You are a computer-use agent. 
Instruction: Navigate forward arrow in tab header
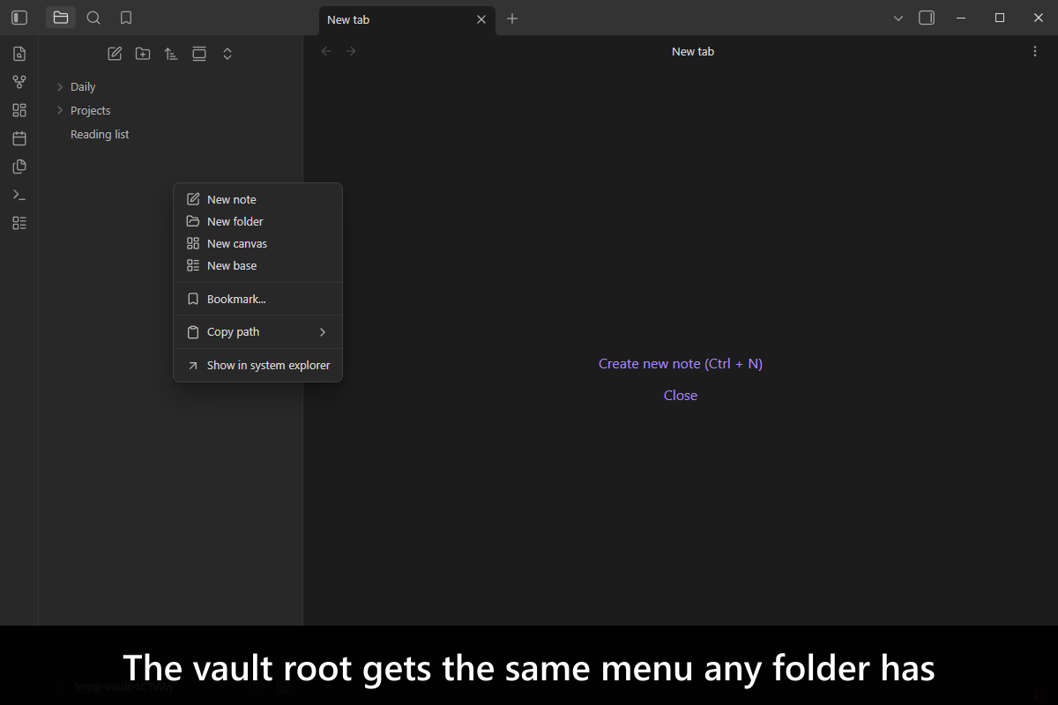click(351, 51)
